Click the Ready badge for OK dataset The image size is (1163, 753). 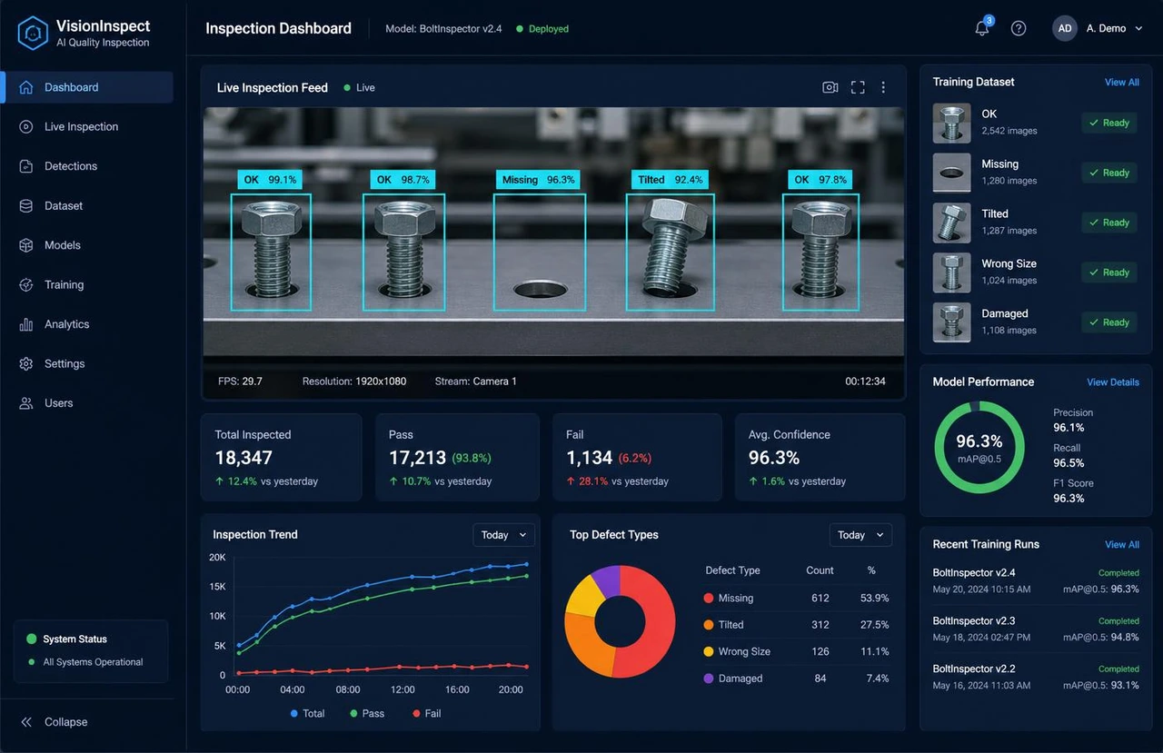1109,123
